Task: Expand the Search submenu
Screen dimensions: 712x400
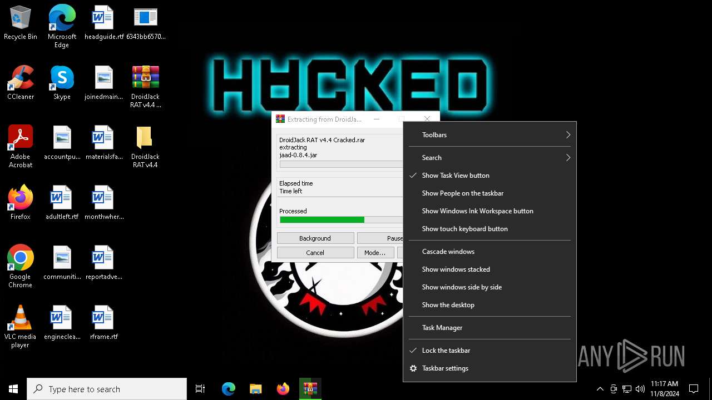Action: click(x=489, y=158)
